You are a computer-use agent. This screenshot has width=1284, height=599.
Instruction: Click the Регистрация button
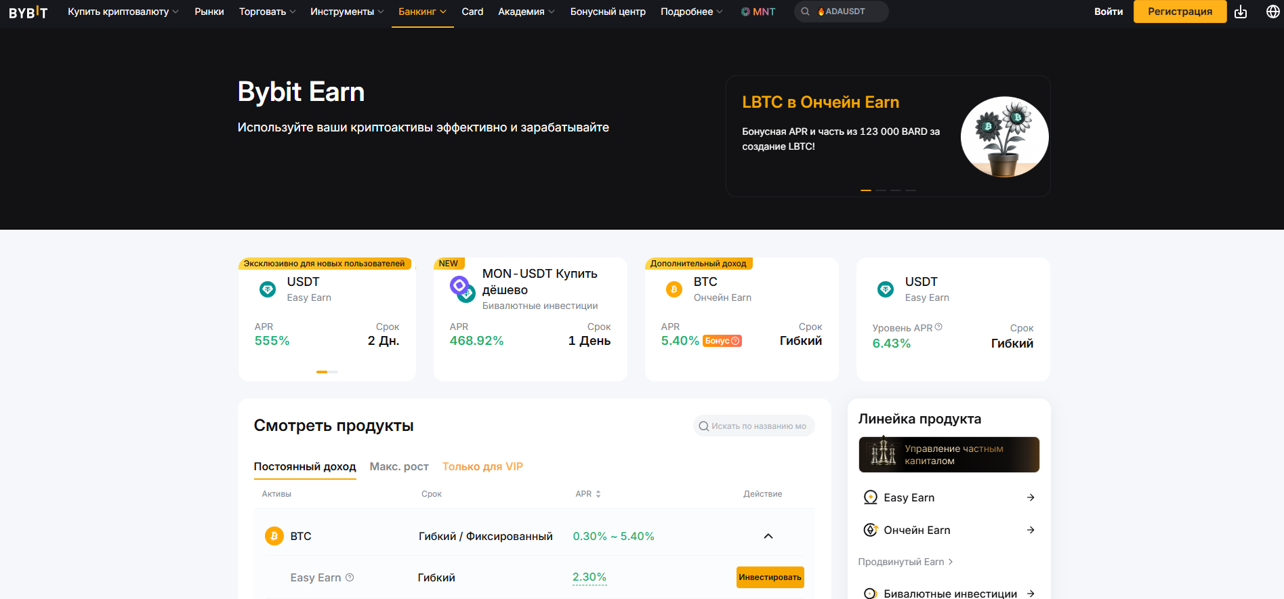pos(1180,12)
